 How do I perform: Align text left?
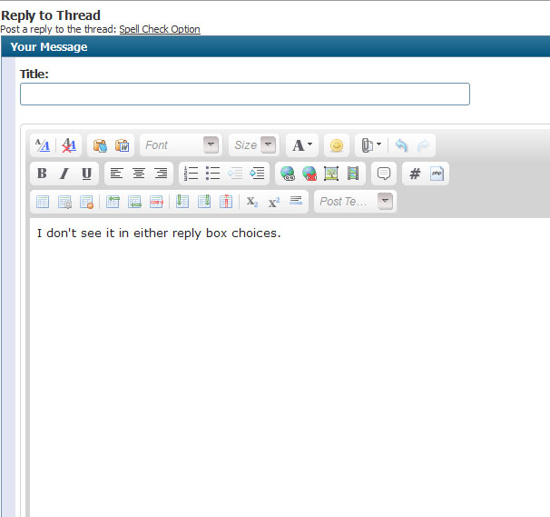point(116,174)
